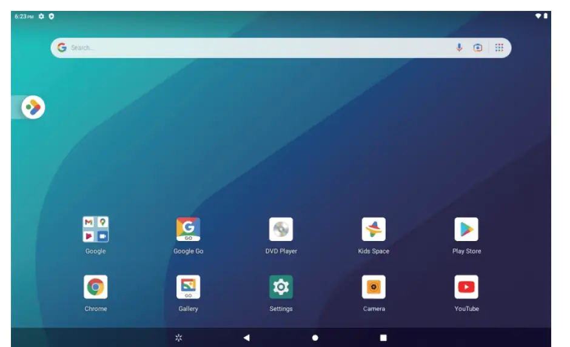Screen dimensions: 570x347
Task: Tap the home navigation button
Action: (315, 338)
